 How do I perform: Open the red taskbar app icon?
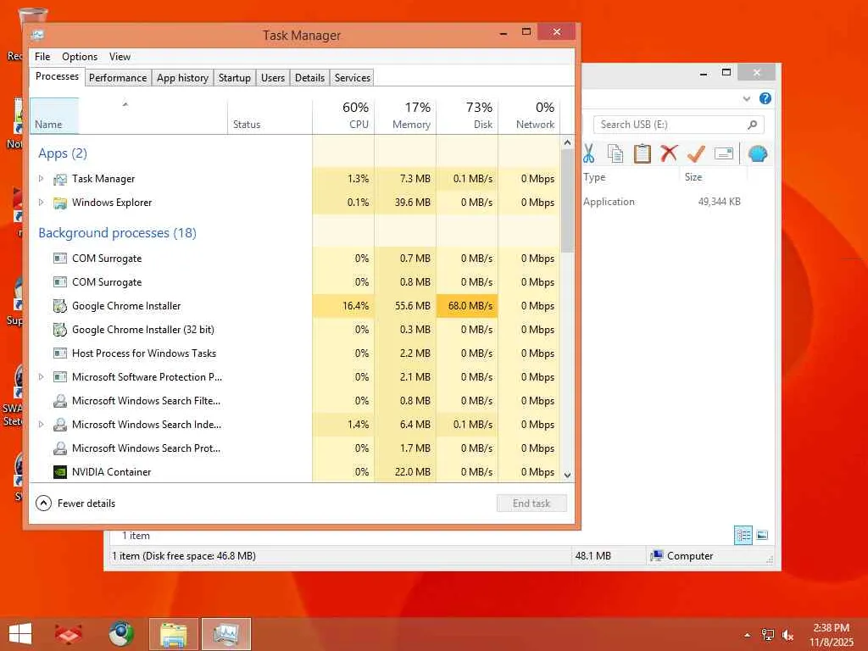(68, 634)
